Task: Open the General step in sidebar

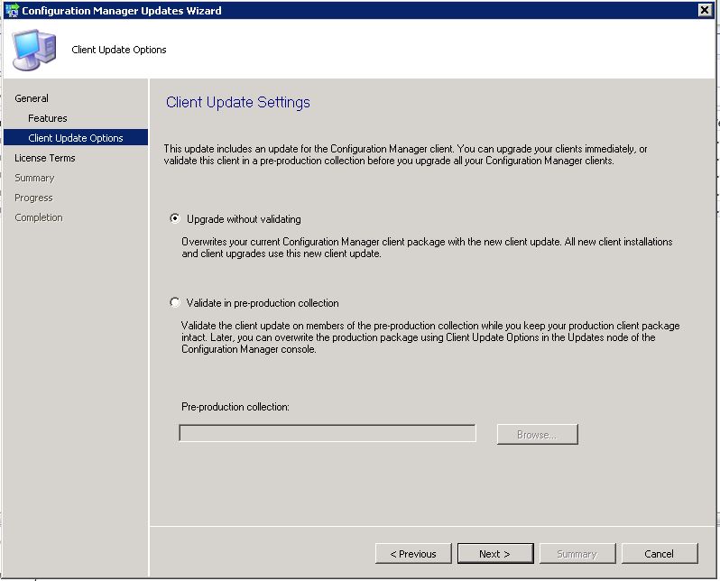Action: point(32,98)
